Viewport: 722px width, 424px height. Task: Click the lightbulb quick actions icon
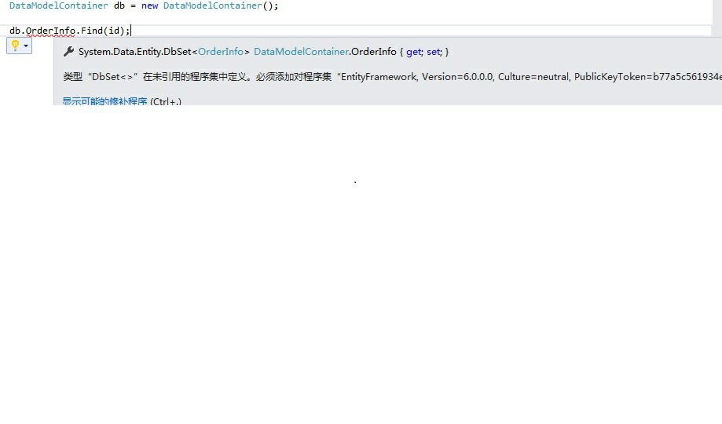[x=15, y=46]
